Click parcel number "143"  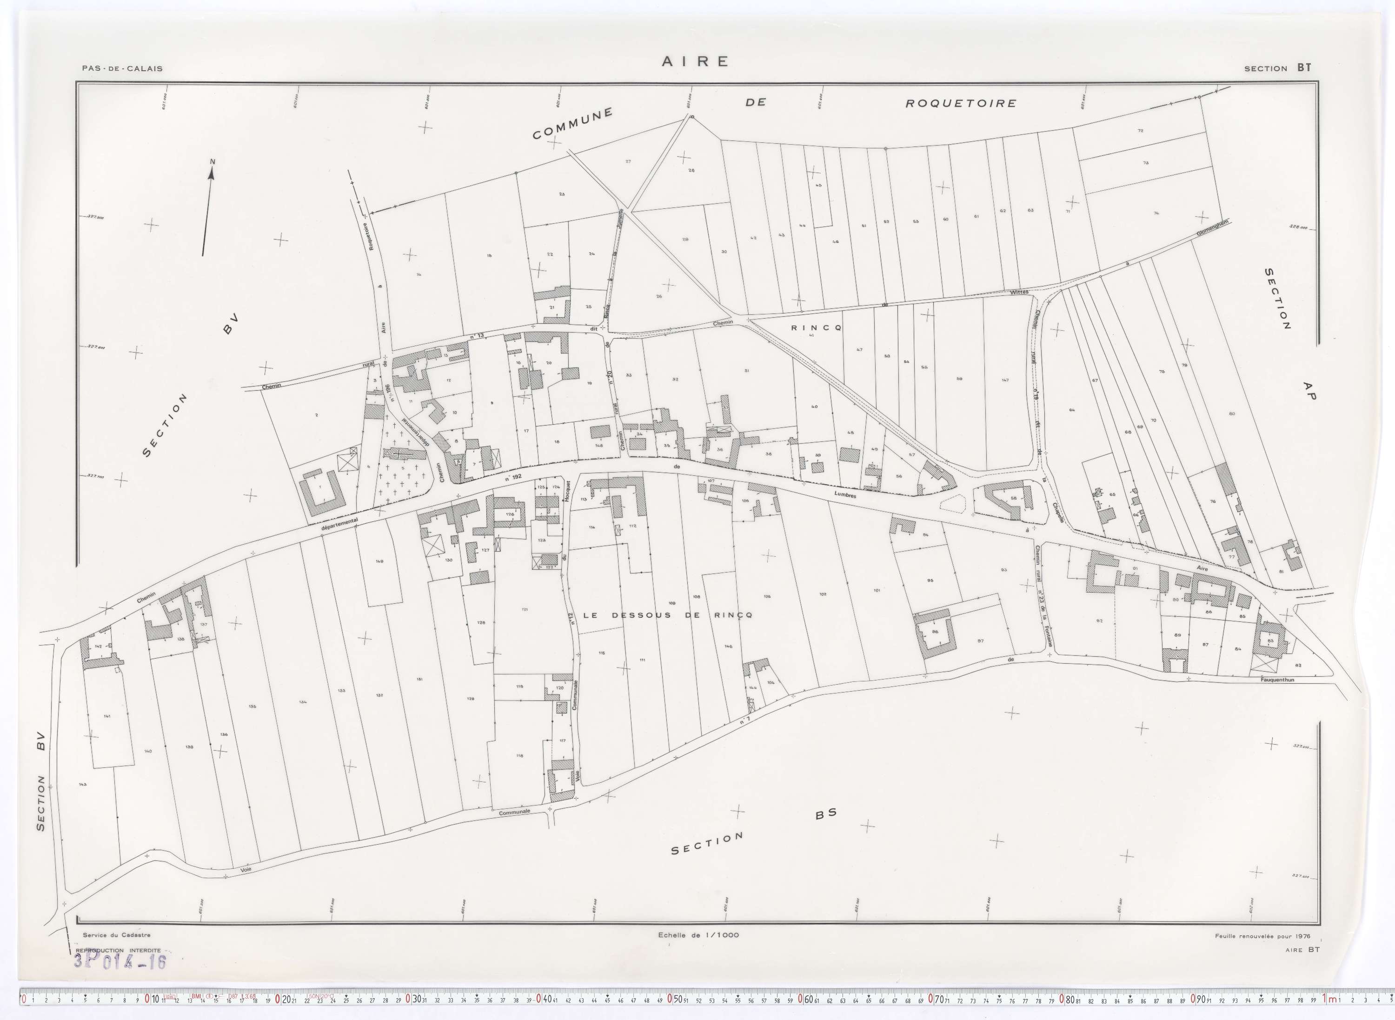[x=83, y=784]
